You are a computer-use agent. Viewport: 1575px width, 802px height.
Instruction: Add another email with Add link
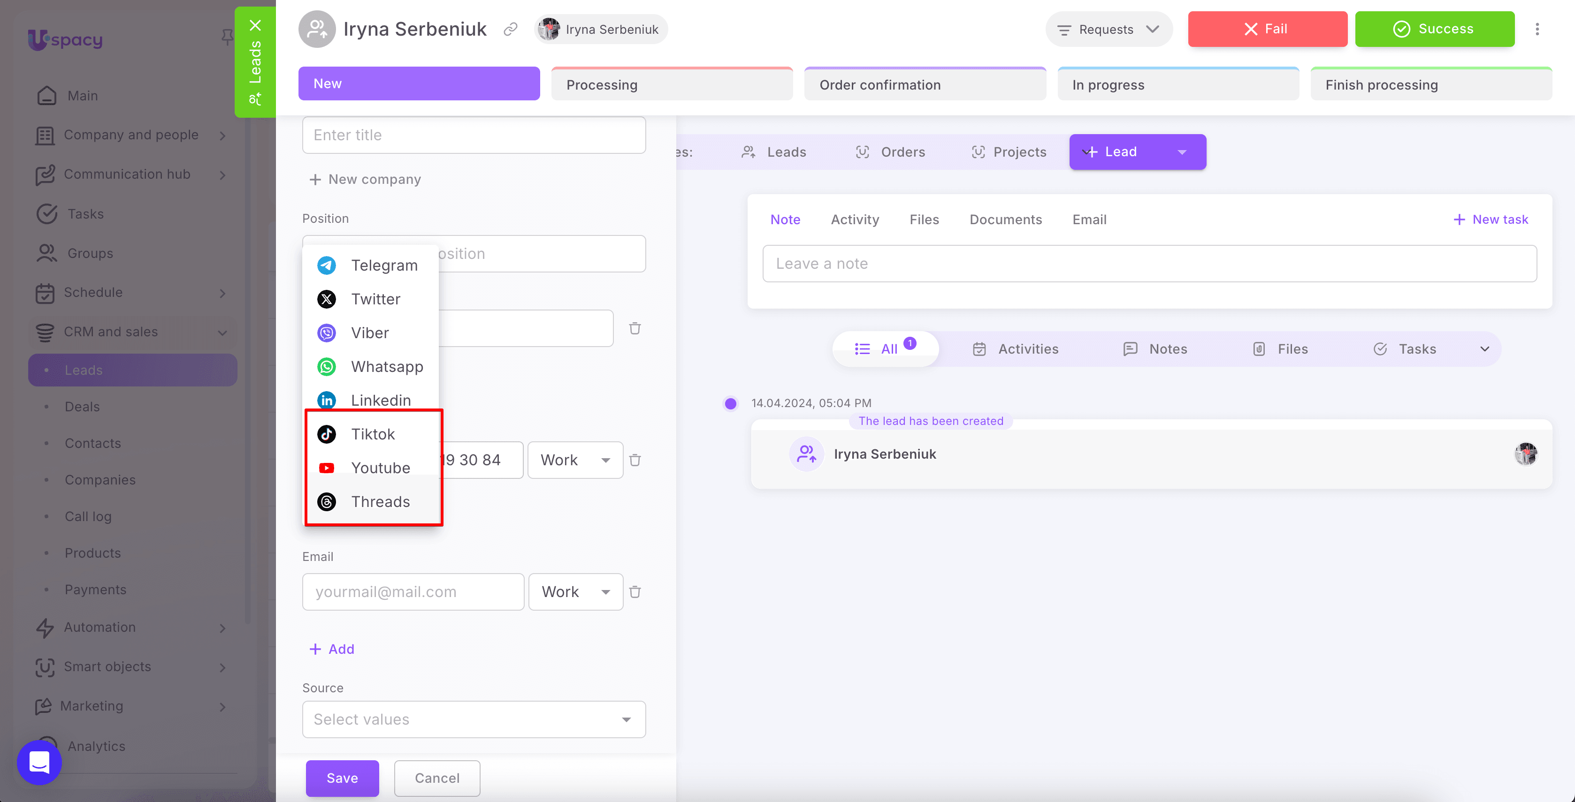point(332,649)
